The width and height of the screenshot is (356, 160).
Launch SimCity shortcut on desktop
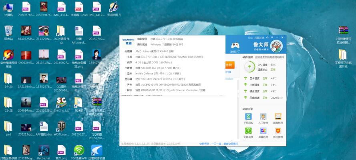(x=61, y=104)
